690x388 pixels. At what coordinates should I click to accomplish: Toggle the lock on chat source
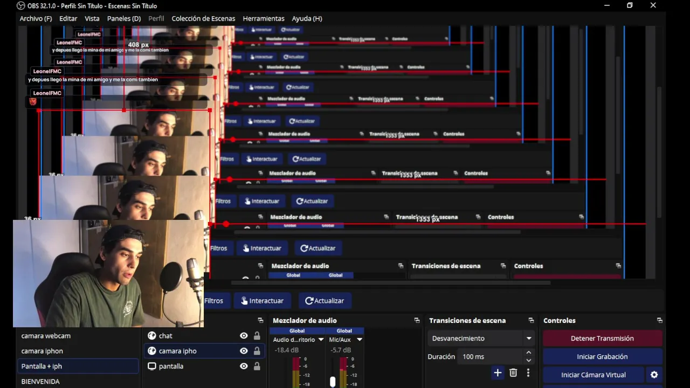point(257,336)
